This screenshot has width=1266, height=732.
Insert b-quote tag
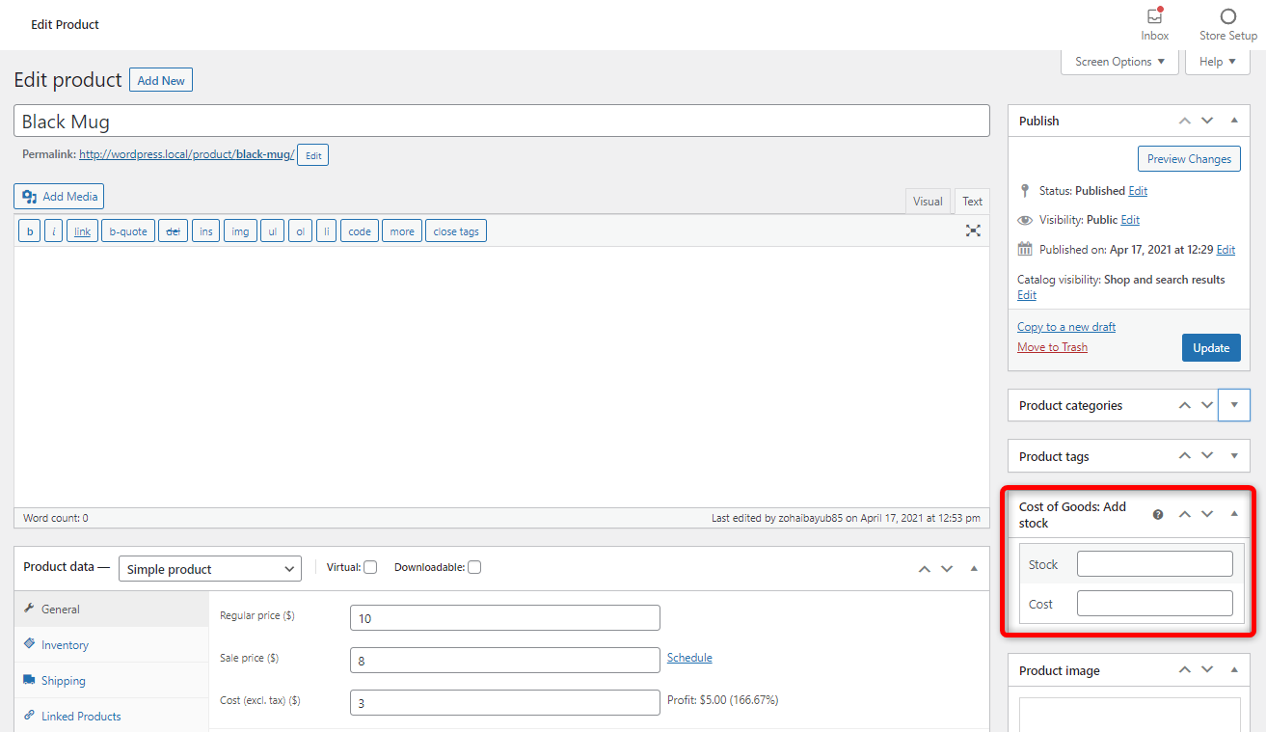tap(128, 231)
